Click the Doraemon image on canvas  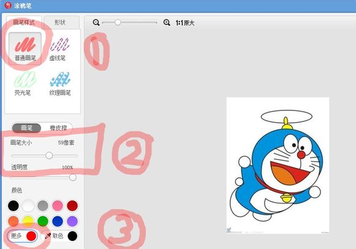[277, 166]
